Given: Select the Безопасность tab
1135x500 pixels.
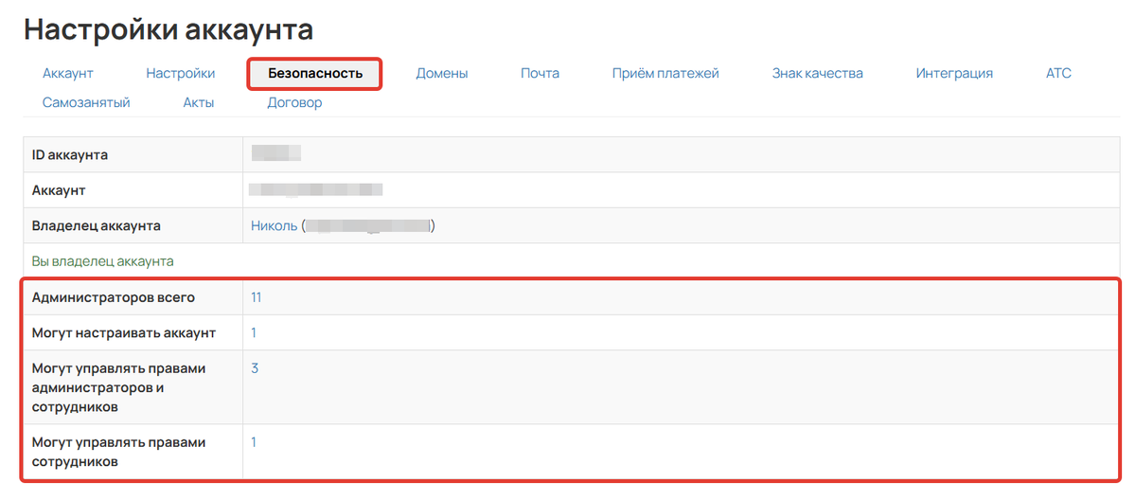Looking at the screenshot, I should (x=315, y=73).
